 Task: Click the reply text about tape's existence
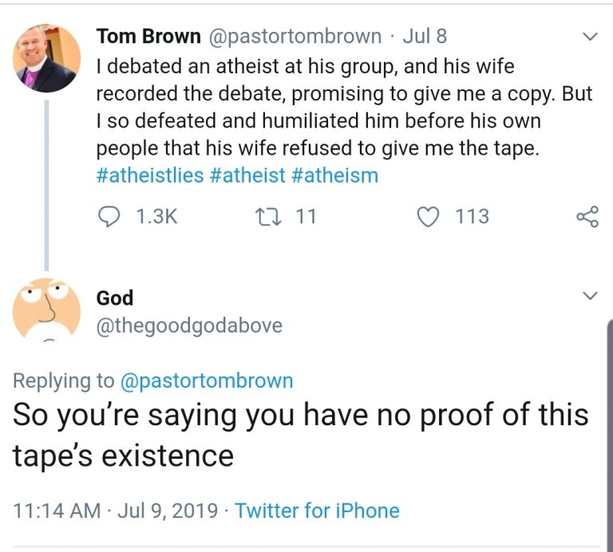tap(300, 435)
